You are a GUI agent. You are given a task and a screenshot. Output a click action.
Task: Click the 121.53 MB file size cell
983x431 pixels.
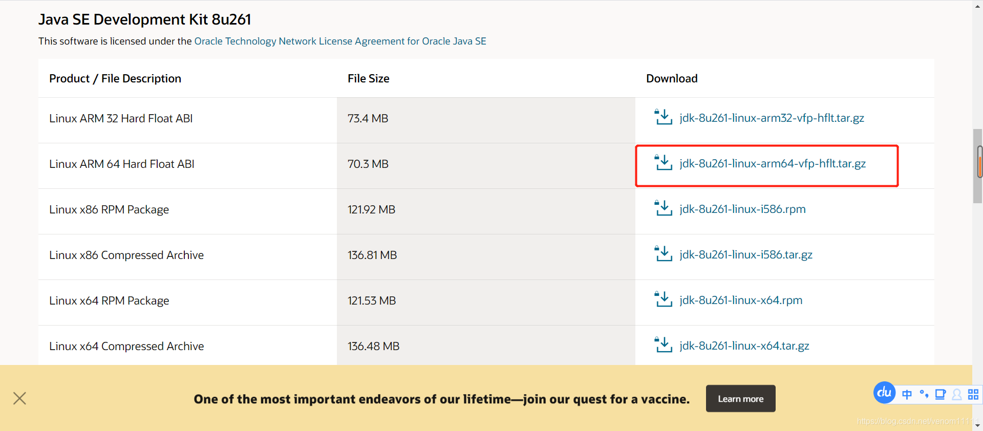[486, 303]
